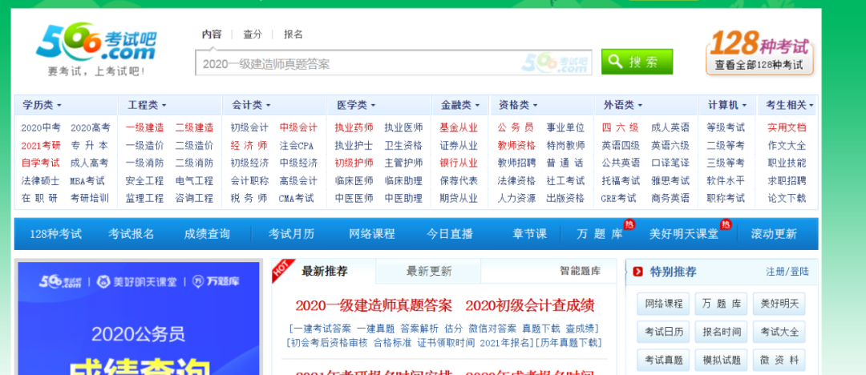Open 考试月历 in the navigation bar

[291, 234]
